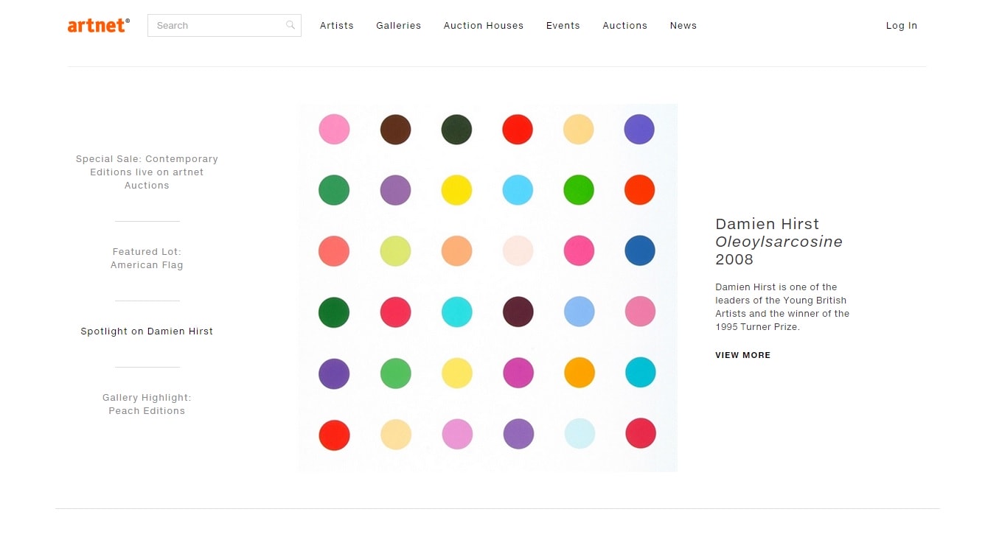The height and width of the screenshot is (551, 985).
Task: Open the Featured Lot: American Flag item
Action: 146,258
